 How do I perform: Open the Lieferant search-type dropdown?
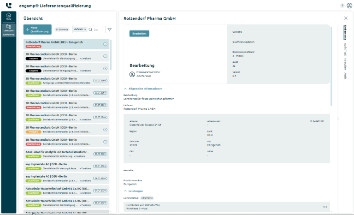tap(80, 30)
